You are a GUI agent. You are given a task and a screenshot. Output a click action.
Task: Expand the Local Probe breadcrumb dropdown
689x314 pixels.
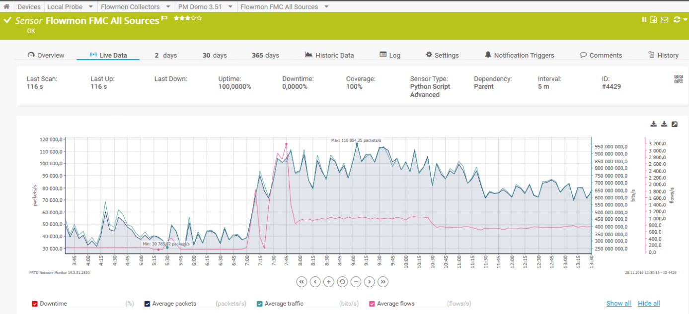90,7
